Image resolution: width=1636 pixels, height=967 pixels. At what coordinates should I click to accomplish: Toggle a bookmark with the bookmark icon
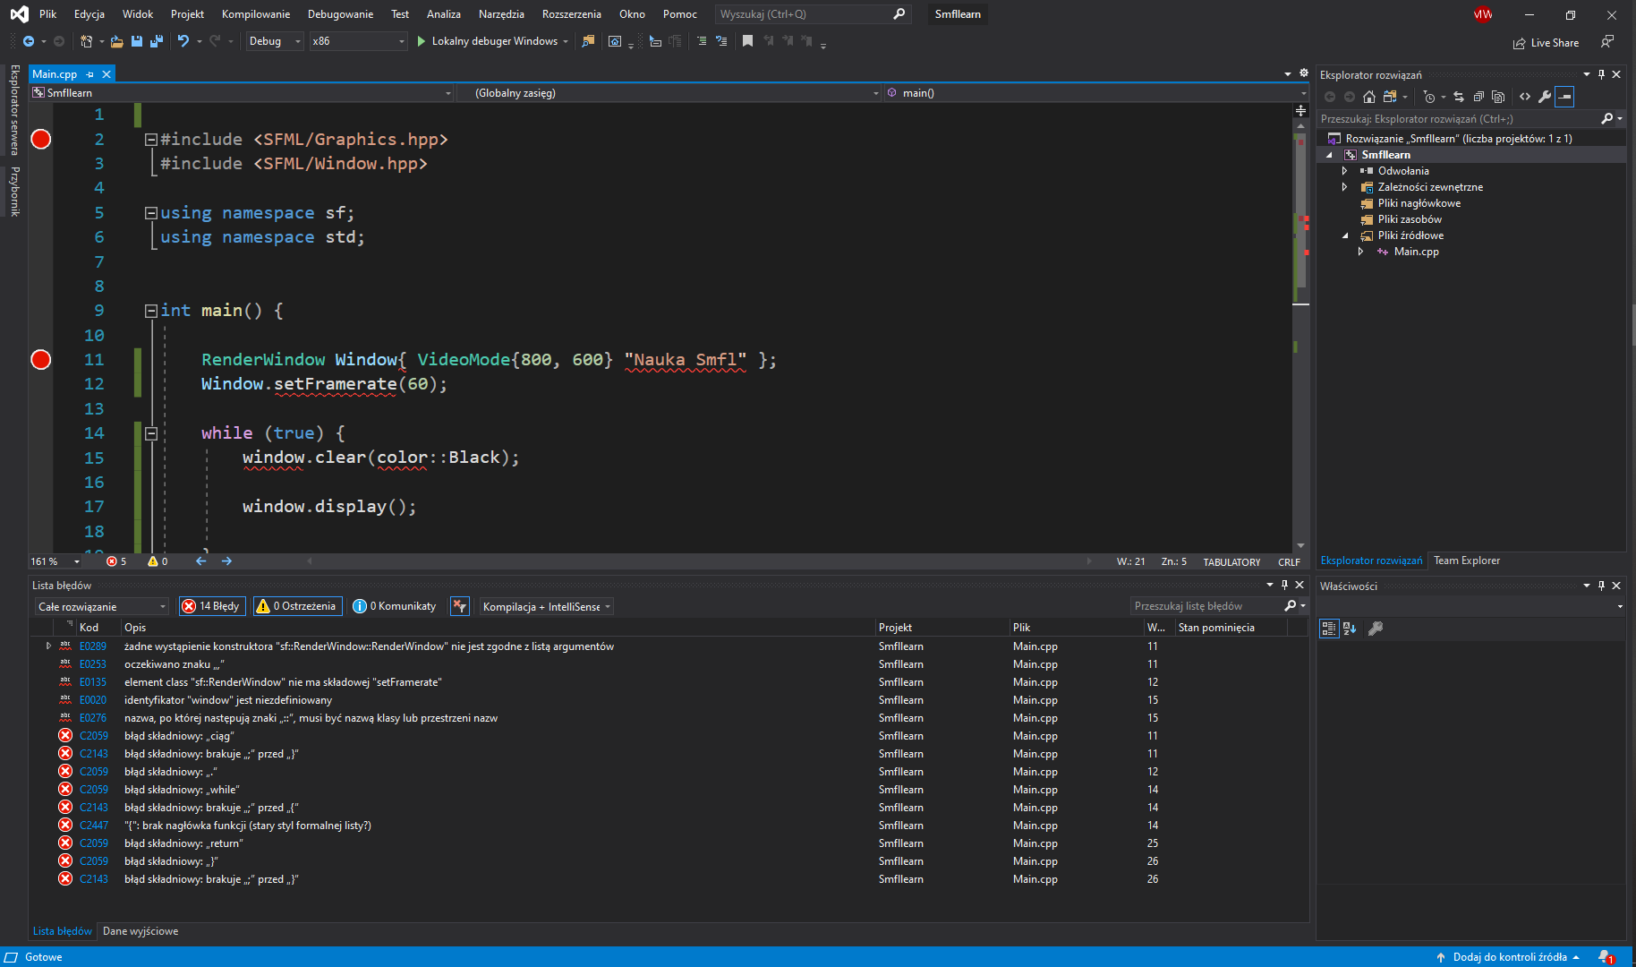tap(747, 41)
